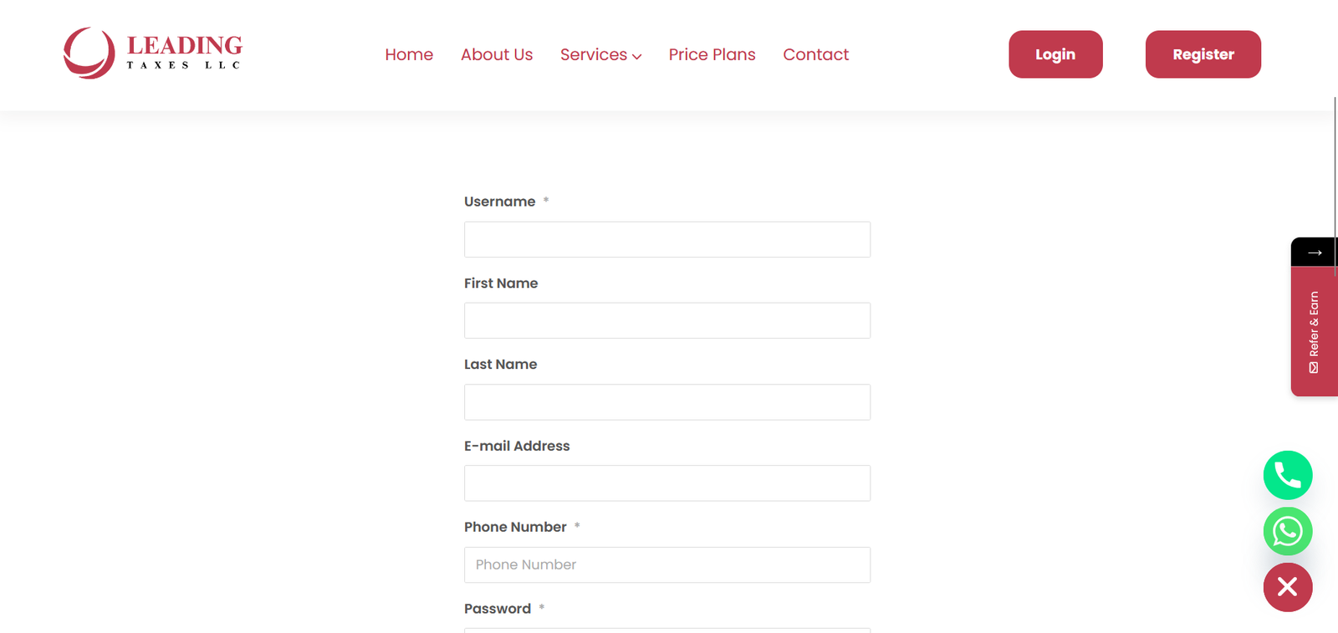
Task: Click the green phone call icon
Action: (x=1287, y=476)
